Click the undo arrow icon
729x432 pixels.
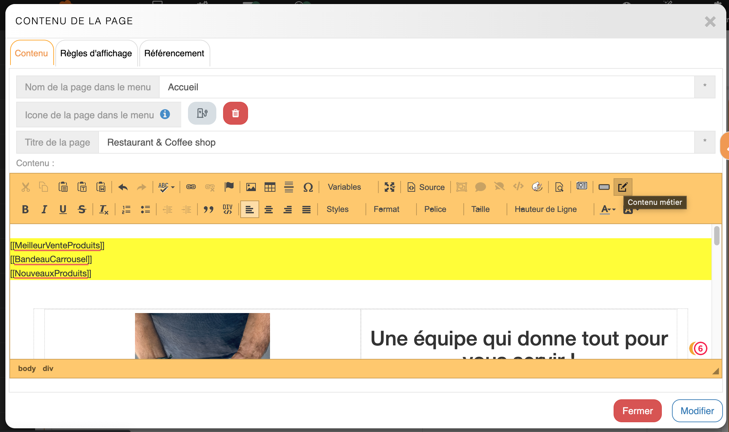click(x=123, y=187)
